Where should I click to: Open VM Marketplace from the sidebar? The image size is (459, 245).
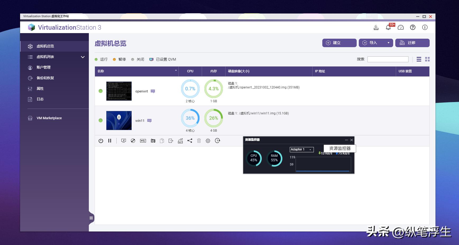coord(49,118)
